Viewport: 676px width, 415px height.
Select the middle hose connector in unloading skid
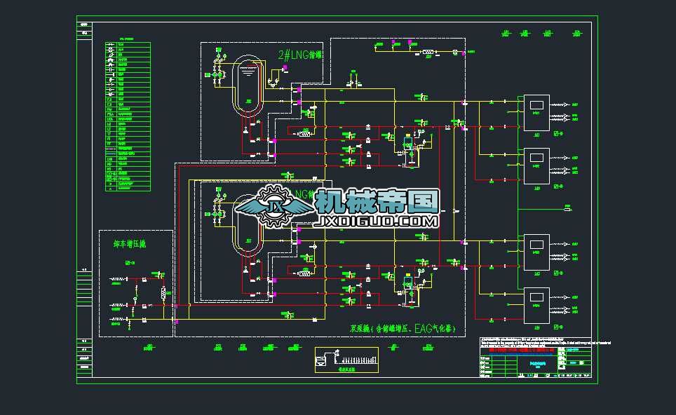118,305
